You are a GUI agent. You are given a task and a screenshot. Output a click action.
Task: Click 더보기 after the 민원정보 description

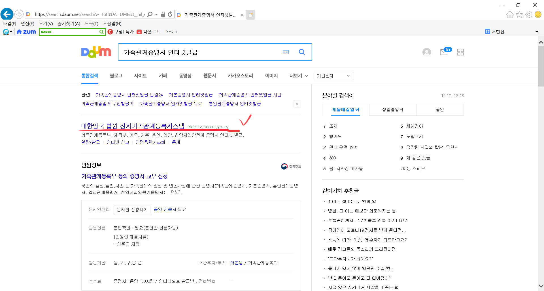tap(176, 192)
